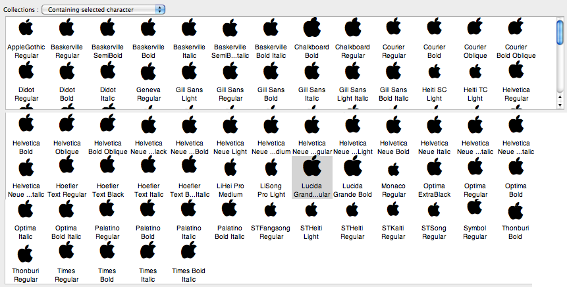Click the scrollbar down arrow
Screen dimensions: 567x287
(x=560, y=105)
